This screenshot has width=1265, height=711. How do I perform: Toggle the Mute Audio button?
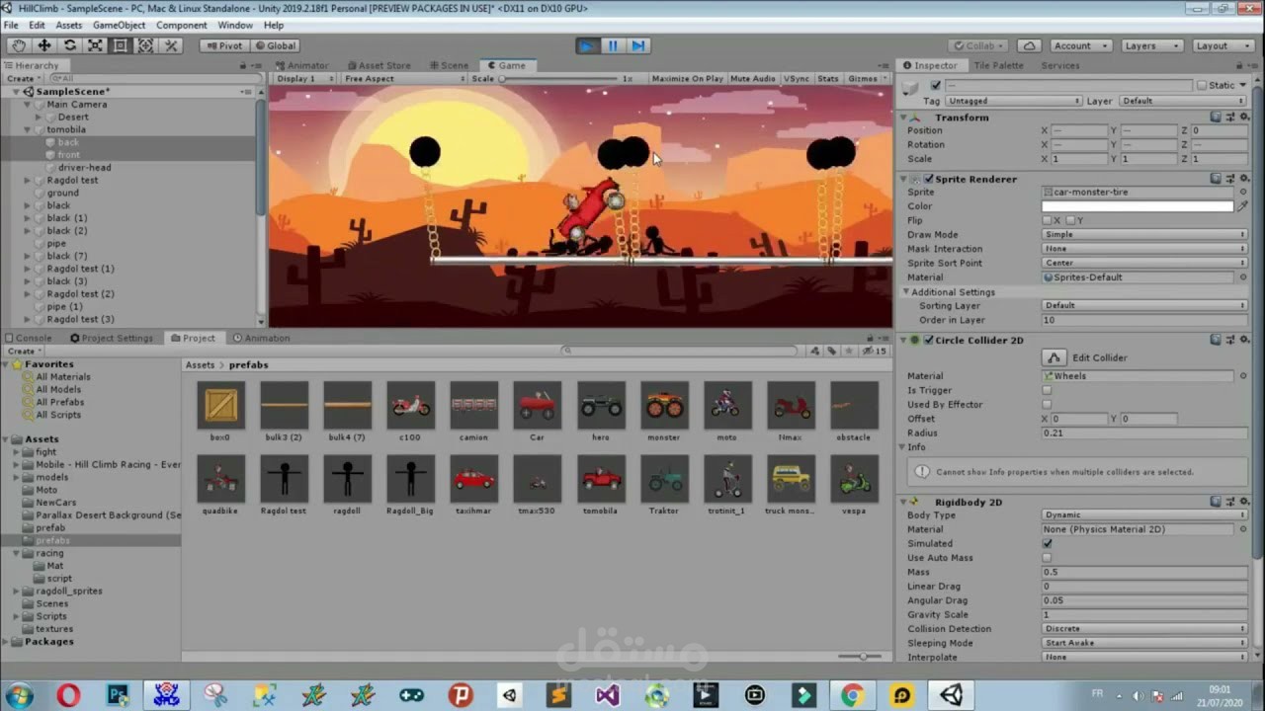753,78
